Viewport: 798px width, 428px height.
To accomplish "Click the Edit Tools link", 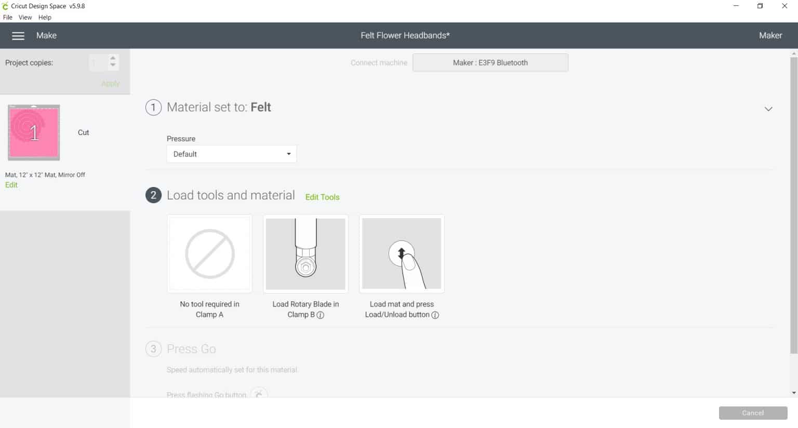I will point(322,197).
